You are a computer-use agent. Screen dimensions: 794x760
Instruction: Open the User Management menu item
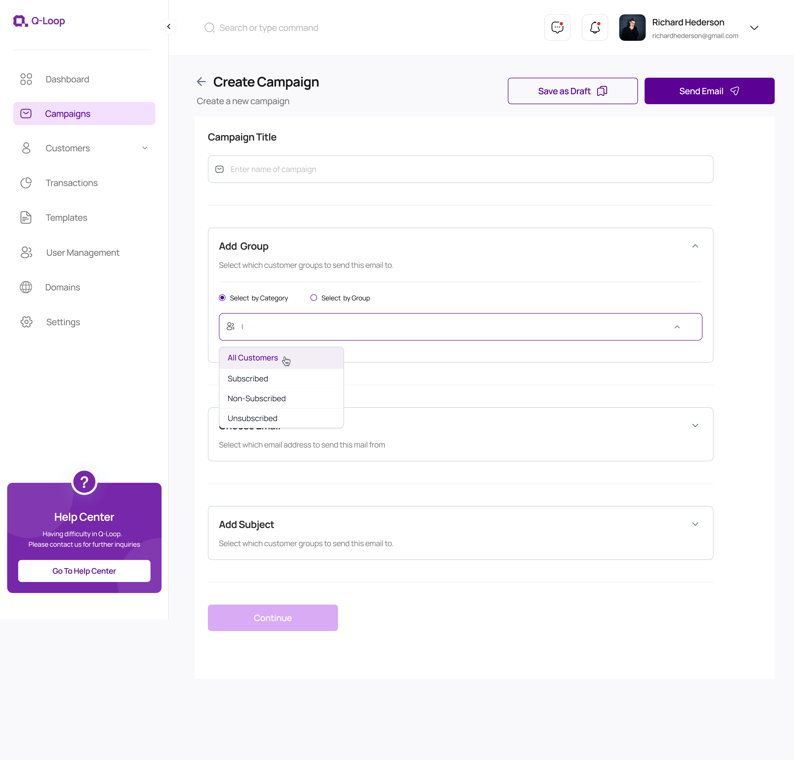pos(84,252)
